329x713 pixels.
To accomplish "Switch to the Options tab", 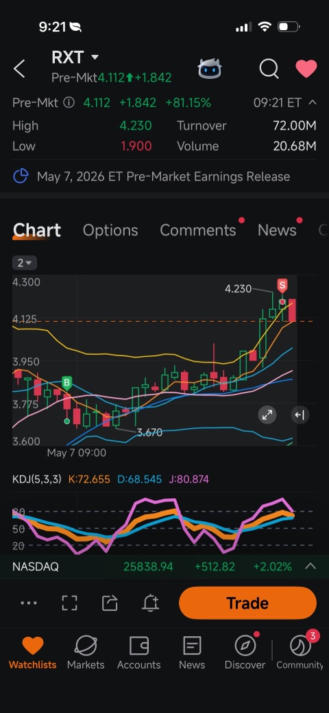I will (110, 230).
